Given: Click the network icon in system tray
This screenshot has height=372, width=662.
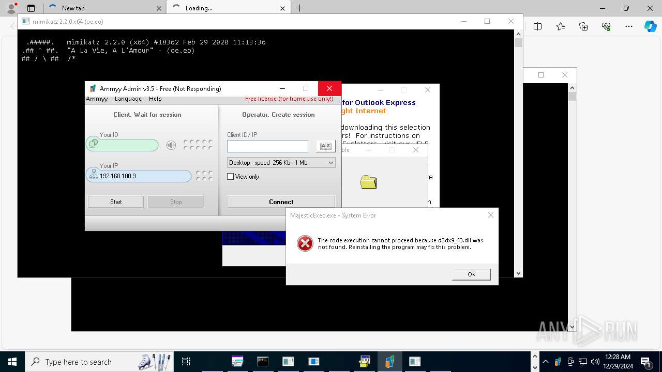Looking at the screenshot, I should click(x=583, y=362).
